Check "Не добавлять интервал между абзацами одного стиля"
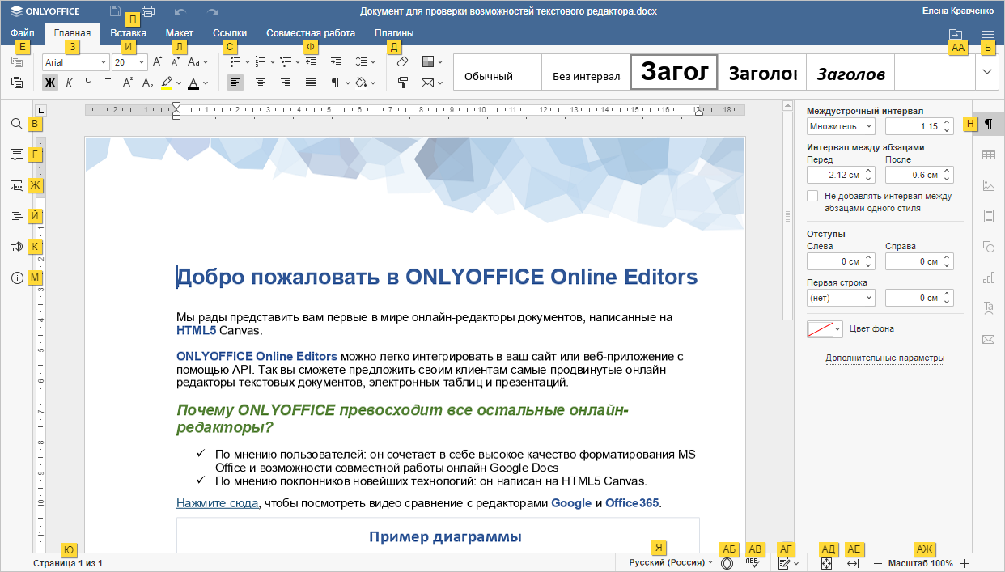 tap(812, 196)
